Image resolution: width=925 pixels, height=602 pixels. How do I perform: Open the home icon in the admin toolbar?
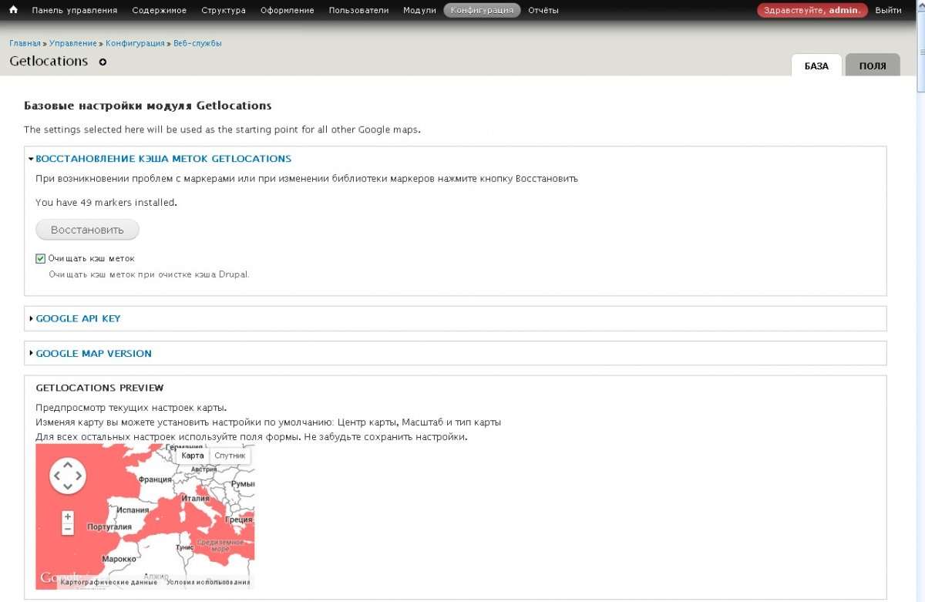tap(13, 10)
